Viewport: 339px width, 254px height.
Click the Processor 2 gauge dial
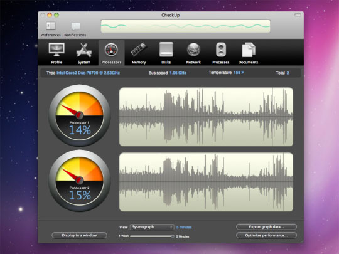(80, 181)
